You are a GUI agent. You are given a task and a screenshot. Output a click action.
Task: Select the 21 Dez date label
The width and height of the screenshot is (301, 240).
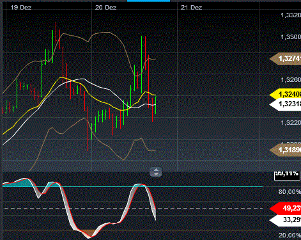(191, 8)
